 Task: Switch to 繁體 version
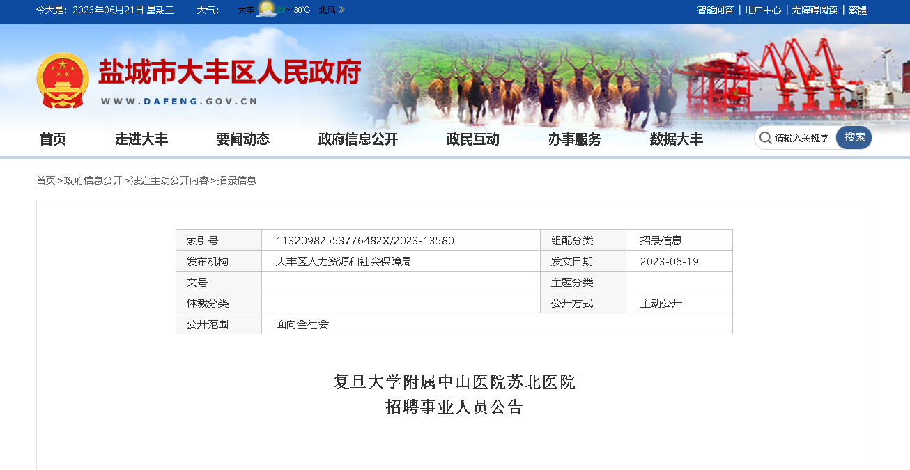click(x=858, y=10)
